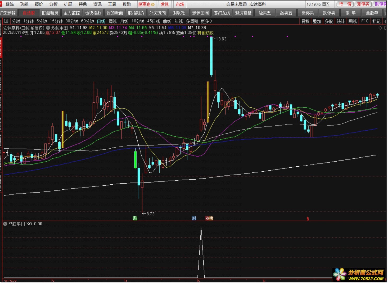Select the 股指期货 toolbar button
The width and height of the screenshot is (388, 283).
pos(136,13)
